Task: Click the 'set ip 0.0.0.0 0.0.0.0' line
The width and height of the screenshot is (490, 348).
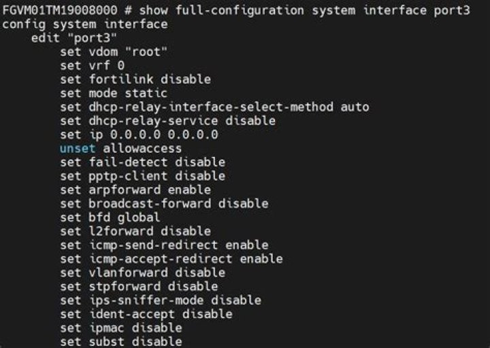Action: 139,135
